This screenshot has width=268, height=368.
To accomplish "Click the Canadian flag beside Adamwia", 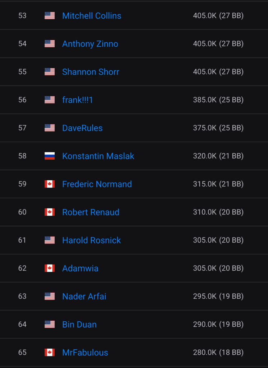I will tap(50, 268).
